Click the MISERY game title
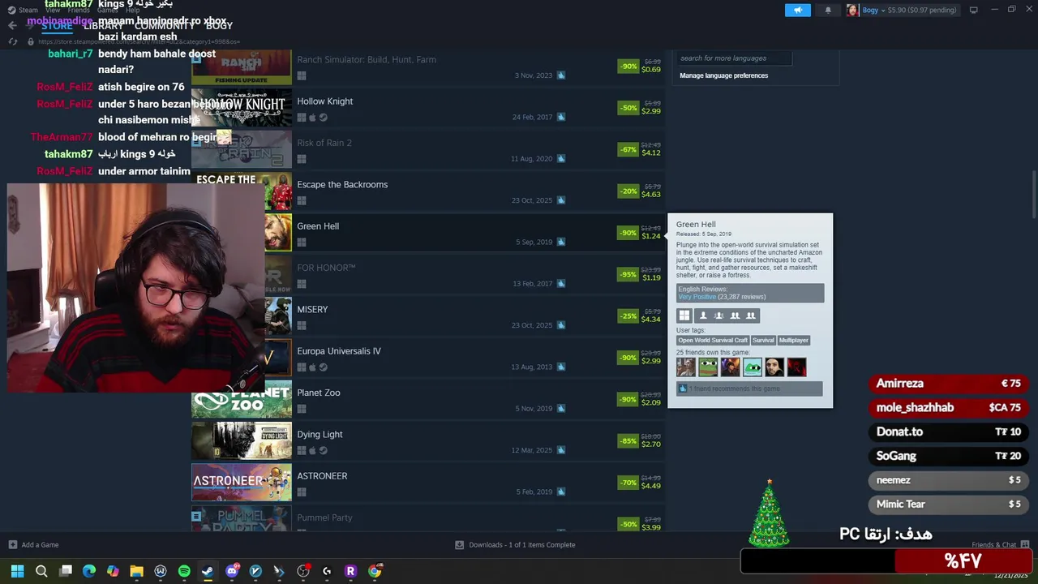1038x584 pixels. pyautogui.click(x=312, y=310)
